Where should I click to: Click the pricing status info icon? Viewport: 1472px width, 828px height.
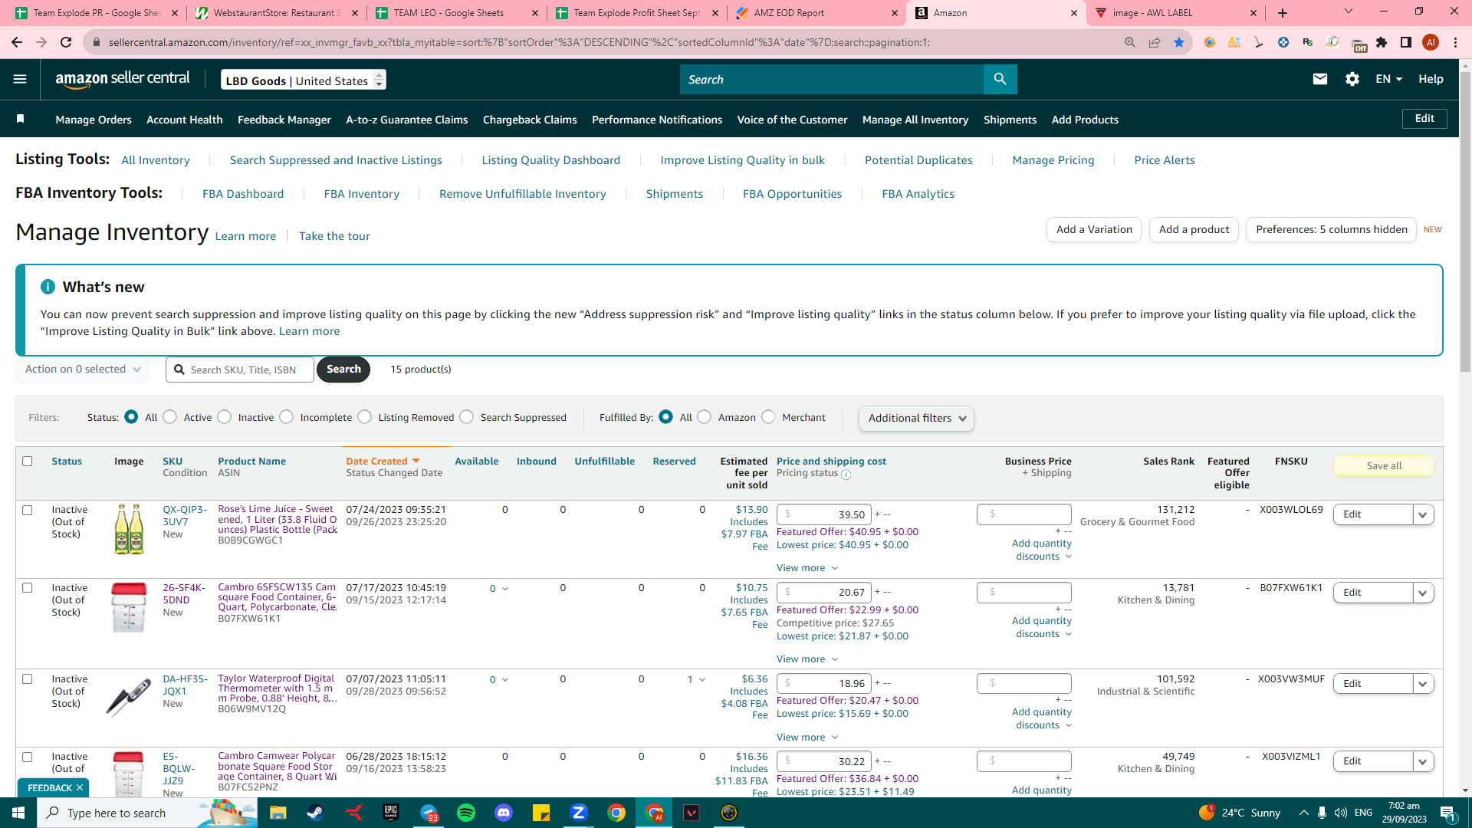[x=846, y=475]
